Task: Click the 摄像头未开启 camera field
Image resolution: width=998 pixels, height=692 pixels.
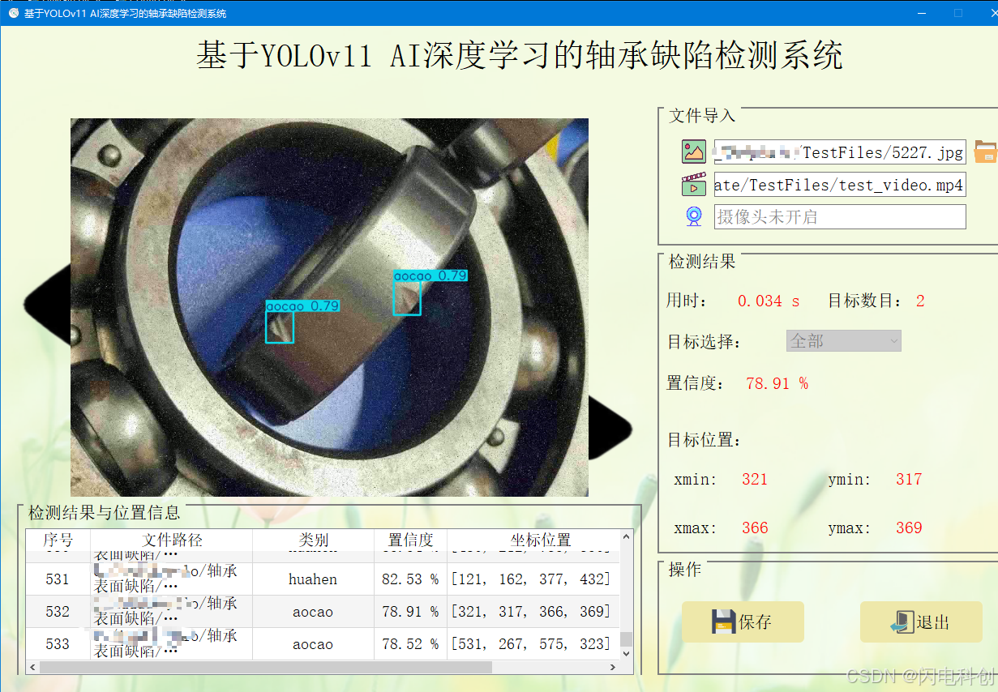Action: (x=840, y=217)
